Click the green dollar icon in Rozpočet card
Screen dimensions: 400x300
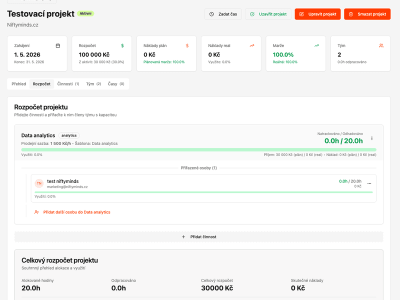click(122, 45)
